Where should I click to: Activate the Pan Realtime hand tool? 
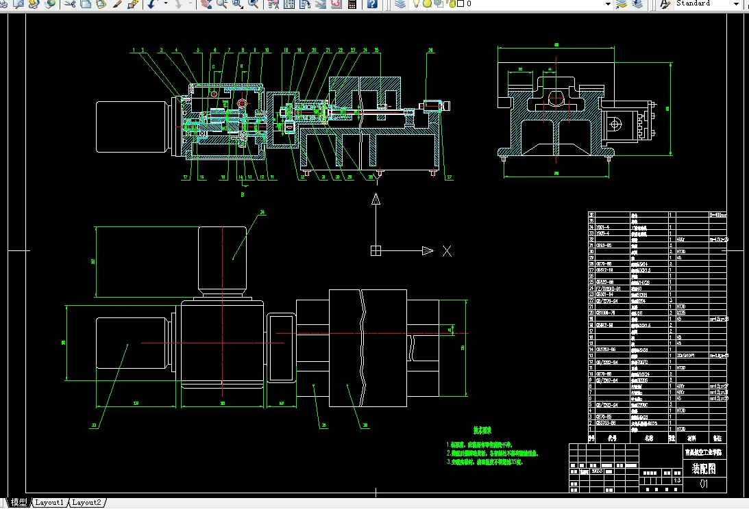[x=206, y=4]
